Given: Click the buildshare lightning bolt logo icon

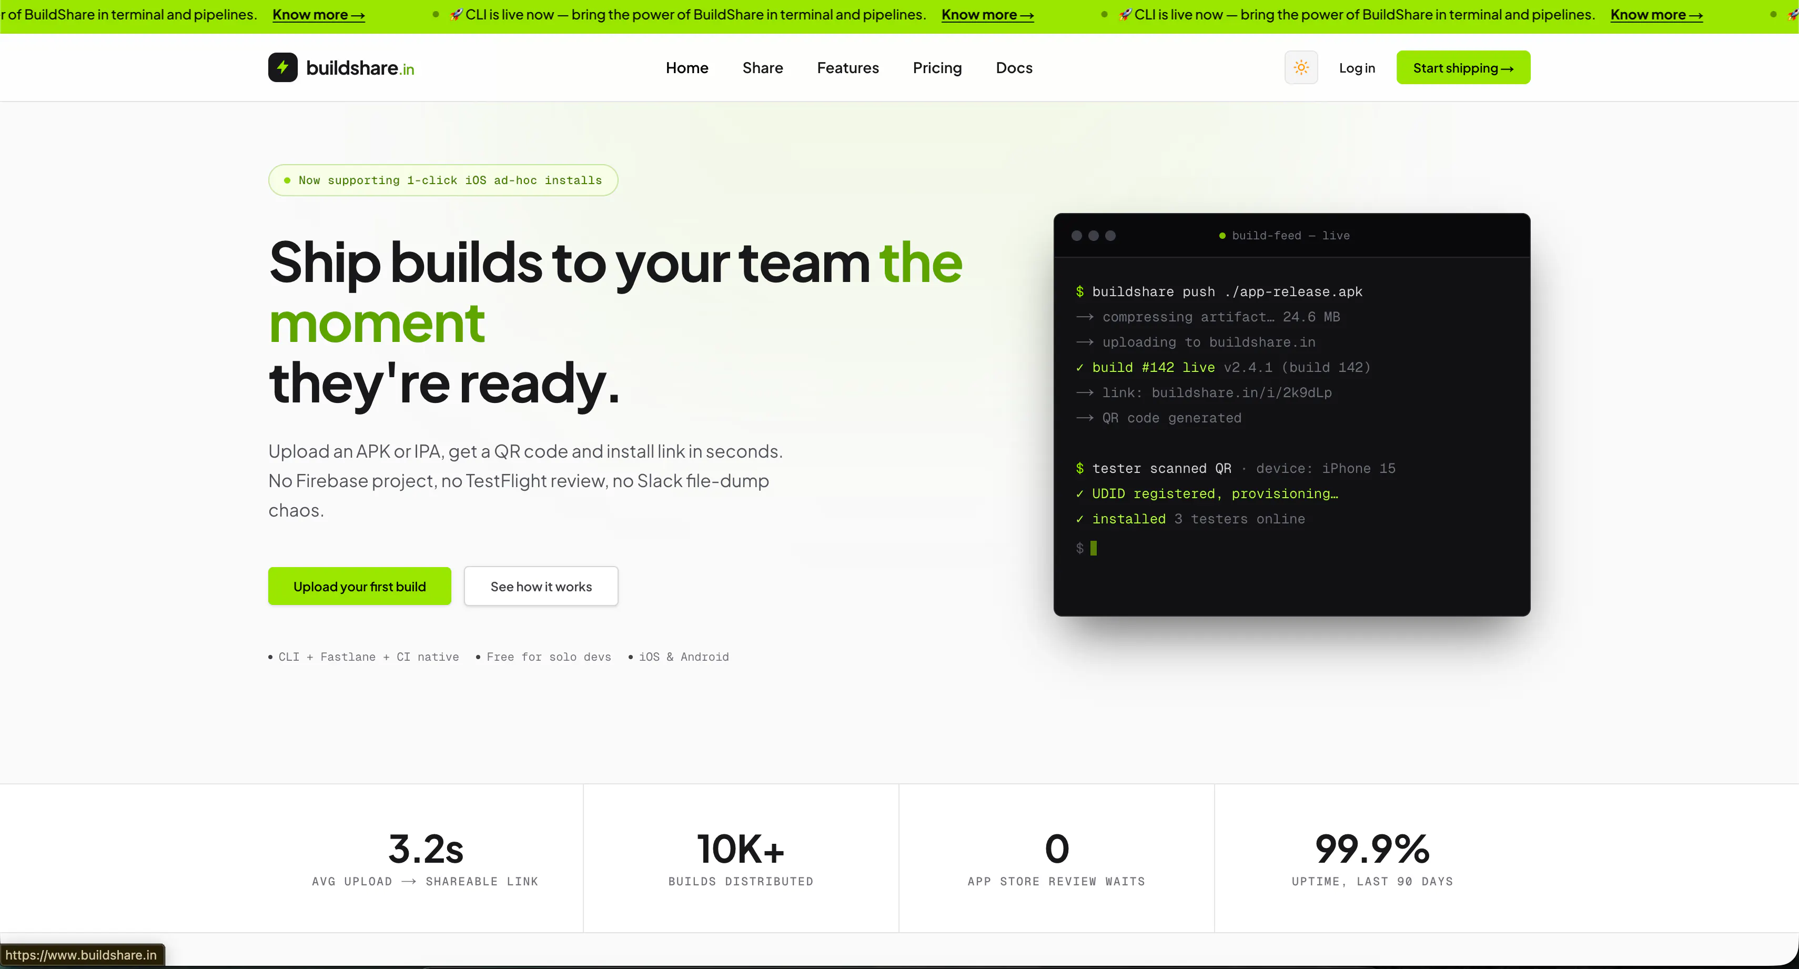Looking at the screenshot, I should pyautogui.click(x=283, y=67).
